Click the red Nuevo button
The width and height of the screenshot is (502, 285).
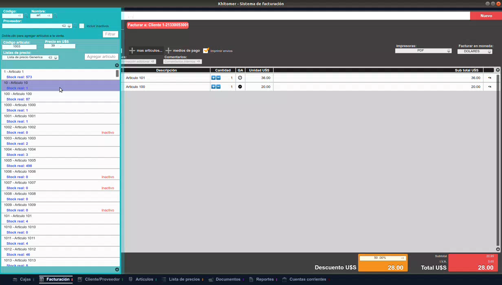pyautogui.click(x=486, y=16)
